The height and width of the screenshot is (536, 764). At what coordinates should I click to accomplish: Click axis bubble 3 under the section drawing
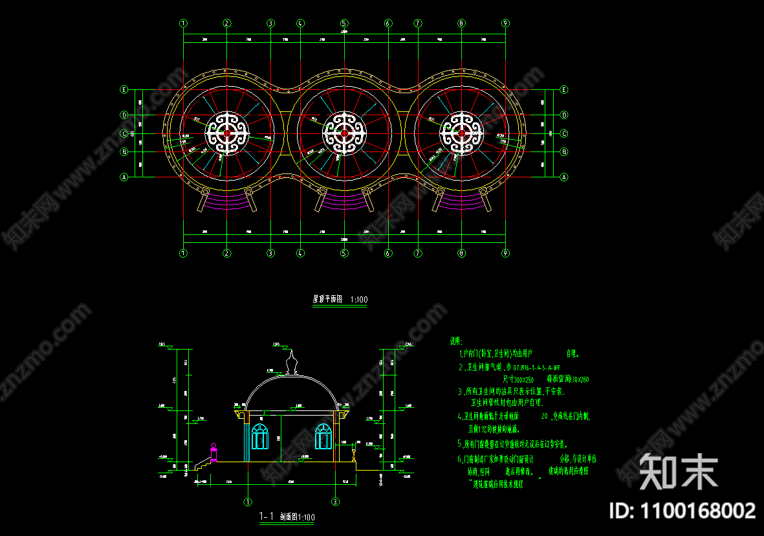(335, 502)
